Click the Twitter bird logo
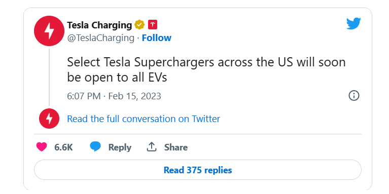This screenshot has height=194, width=389. [354, 23]
